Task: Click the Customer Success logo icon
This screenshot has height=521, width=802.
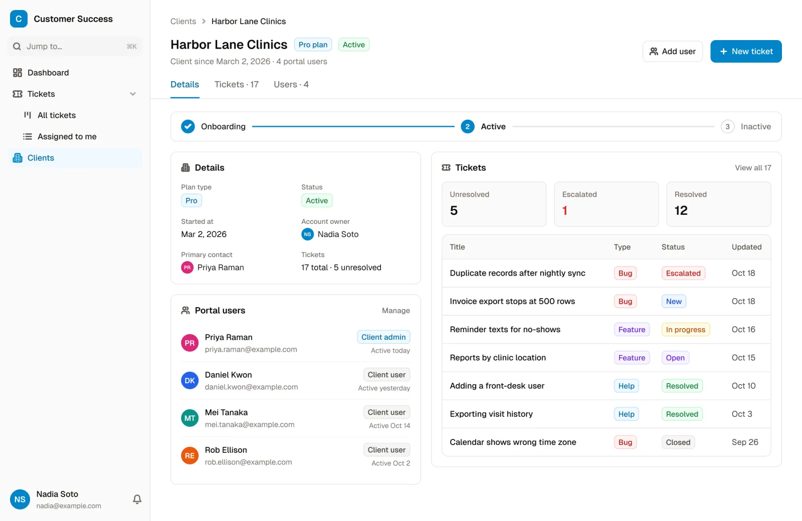Action: (x=19, y=19)
